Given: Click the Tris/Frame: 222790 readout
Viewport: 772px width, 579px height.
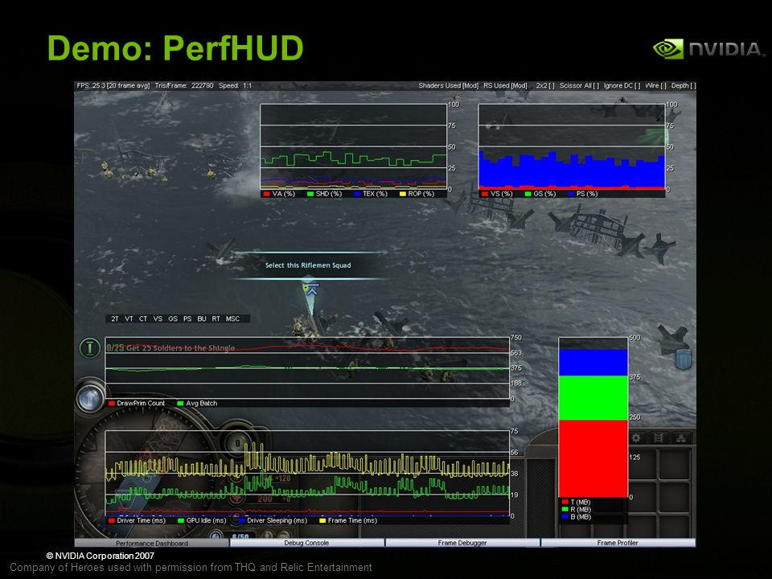Looking at the screenshot, I should pyautogui.click(x=184, y=86).
